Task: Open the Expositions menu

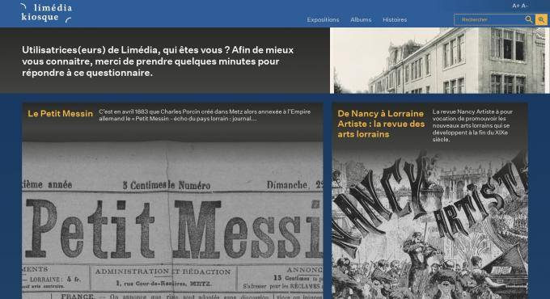Action: tap(323, 19)
